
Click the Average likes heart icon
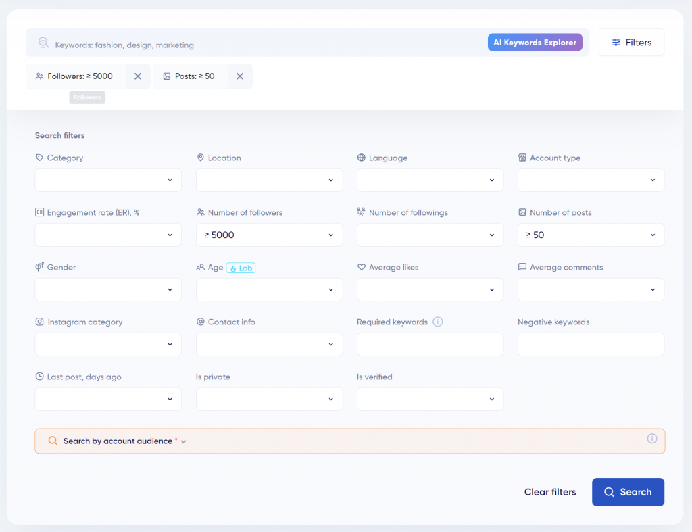361,267
